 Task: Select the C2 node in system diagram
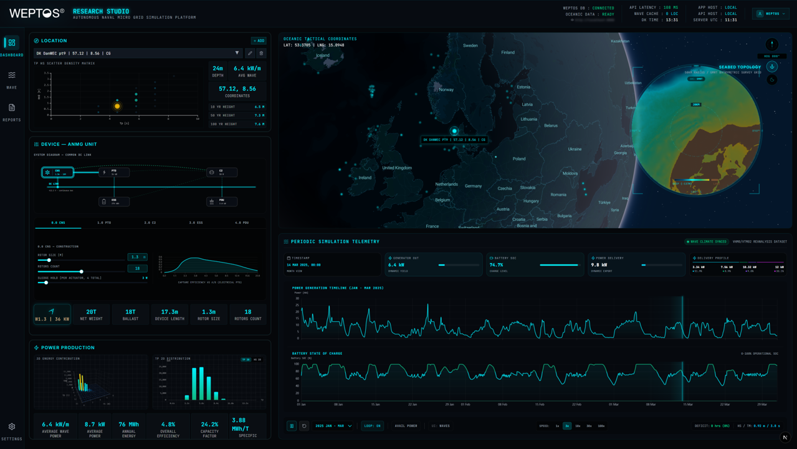222,172
